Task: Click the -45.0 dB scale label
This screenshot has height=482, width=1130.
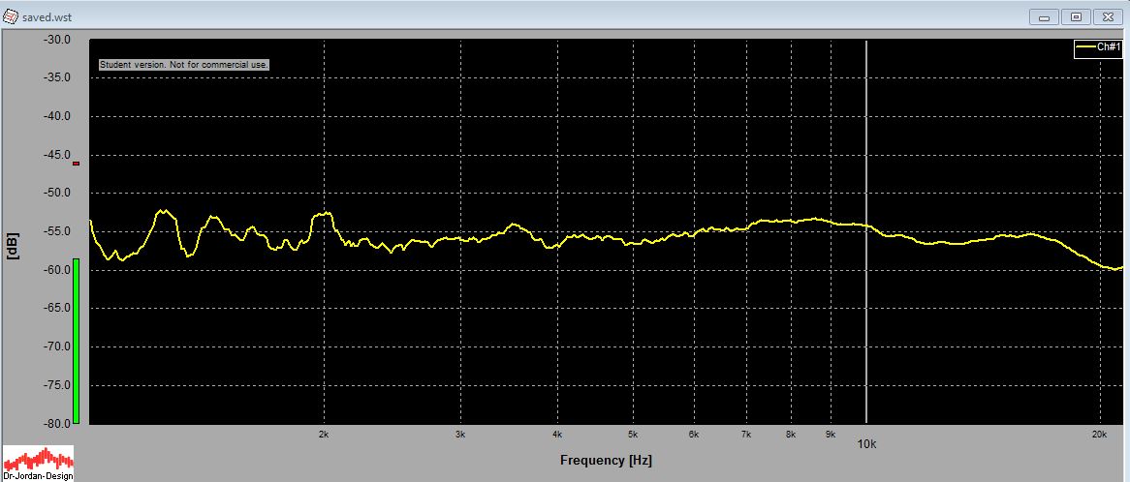Action: [56, 155]
